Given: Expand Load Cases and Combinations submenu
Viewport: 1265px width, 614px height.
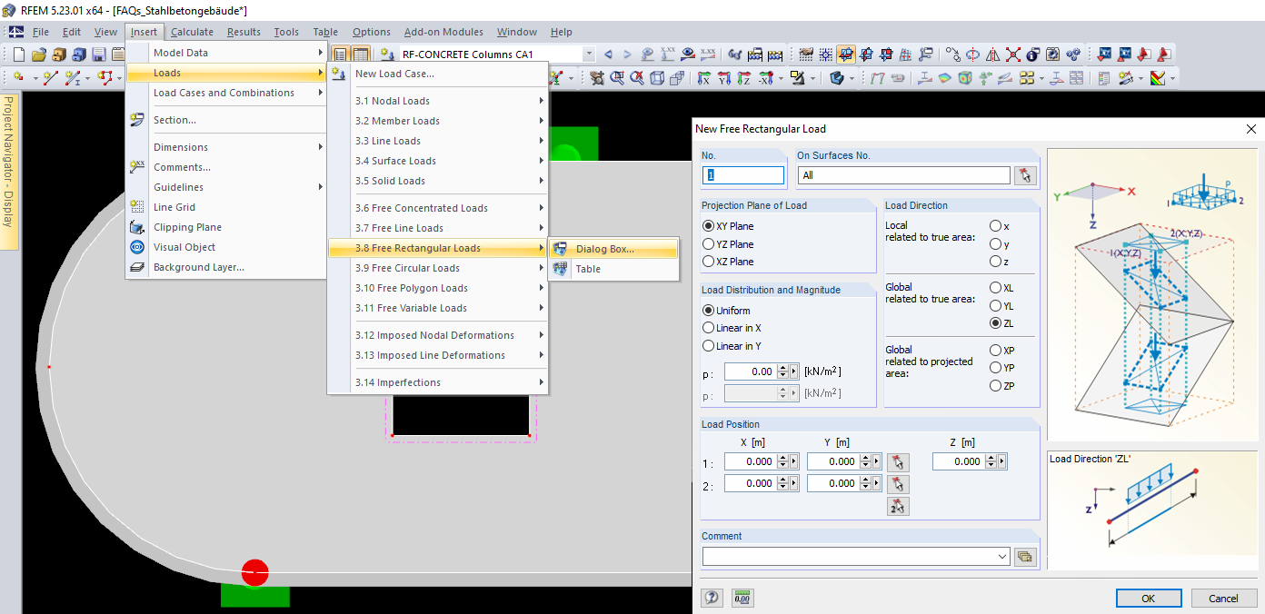Looking at the screenshot, I should pos(226,93).
